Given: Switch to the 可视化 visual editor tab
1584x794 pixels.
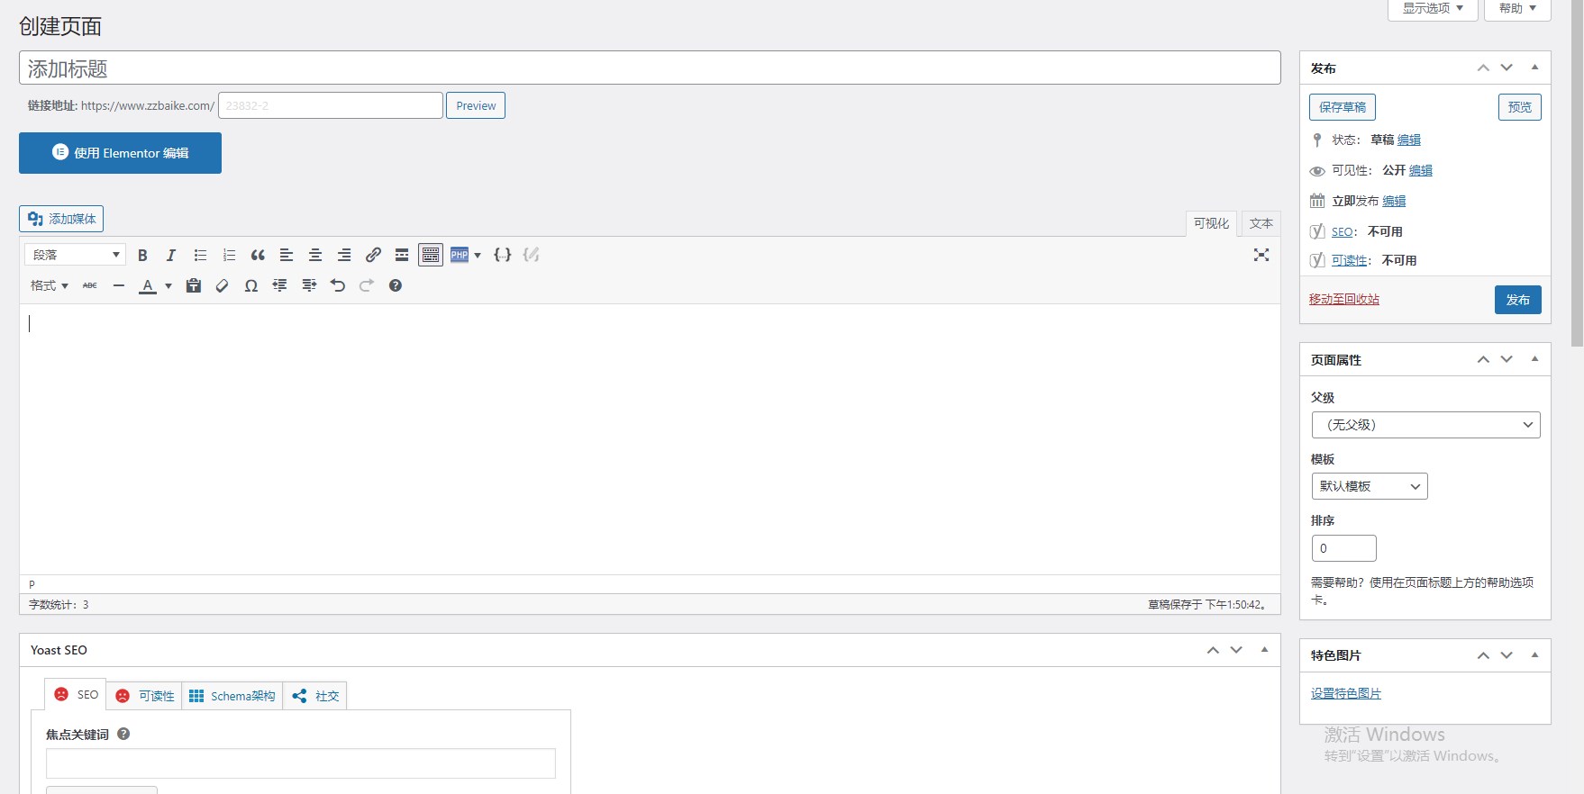Looking at the screenshot, I should pyautogui.click(x=1211, y=223).
